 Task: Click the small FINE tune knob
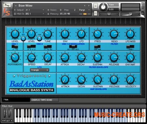click(40, 39)
